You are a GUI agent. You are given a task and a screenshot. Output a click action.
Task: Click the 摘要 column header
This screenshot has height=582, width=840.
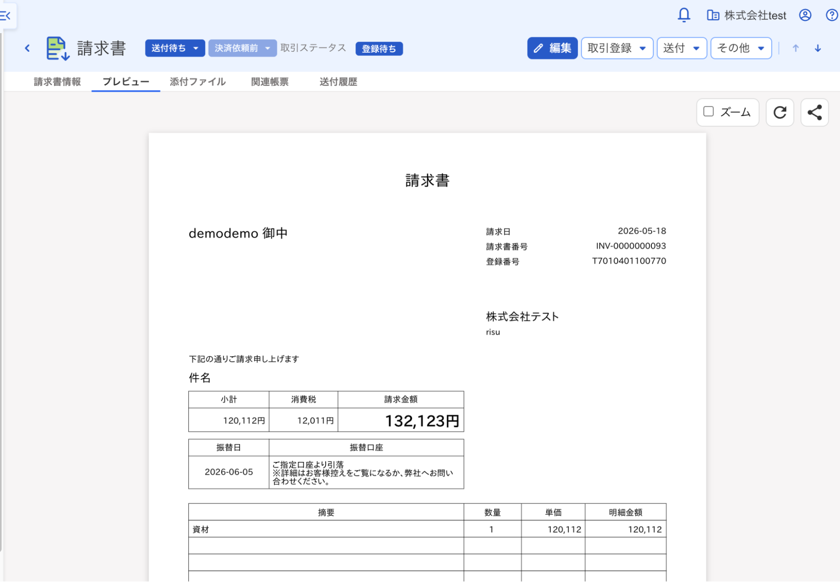click(326, 512)
